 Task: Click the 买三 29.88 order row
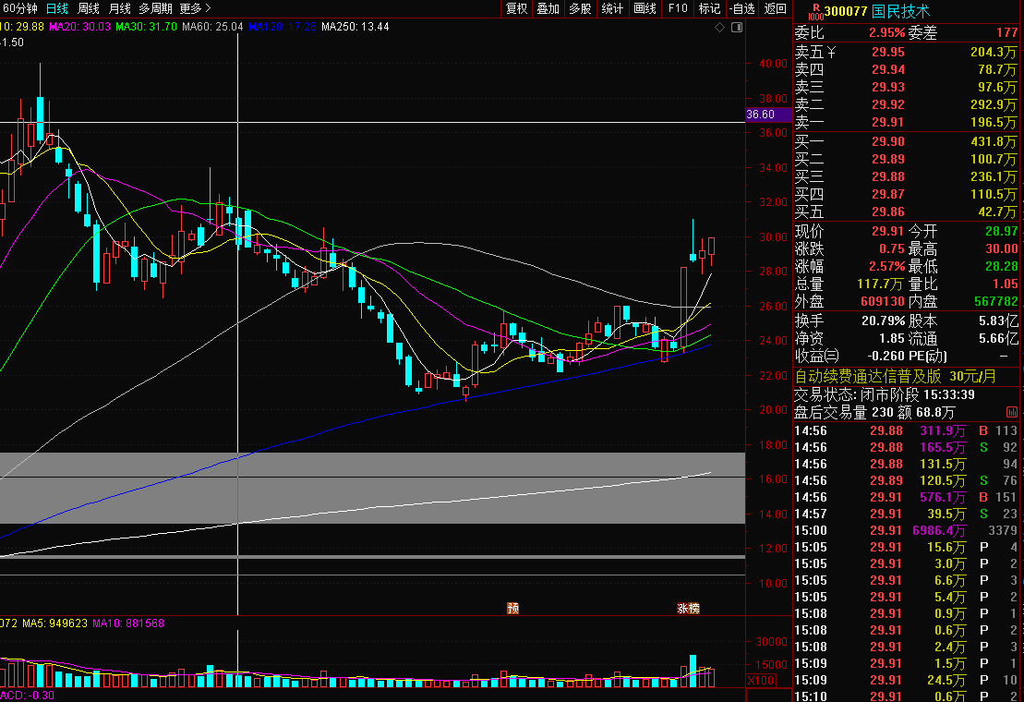908,177
